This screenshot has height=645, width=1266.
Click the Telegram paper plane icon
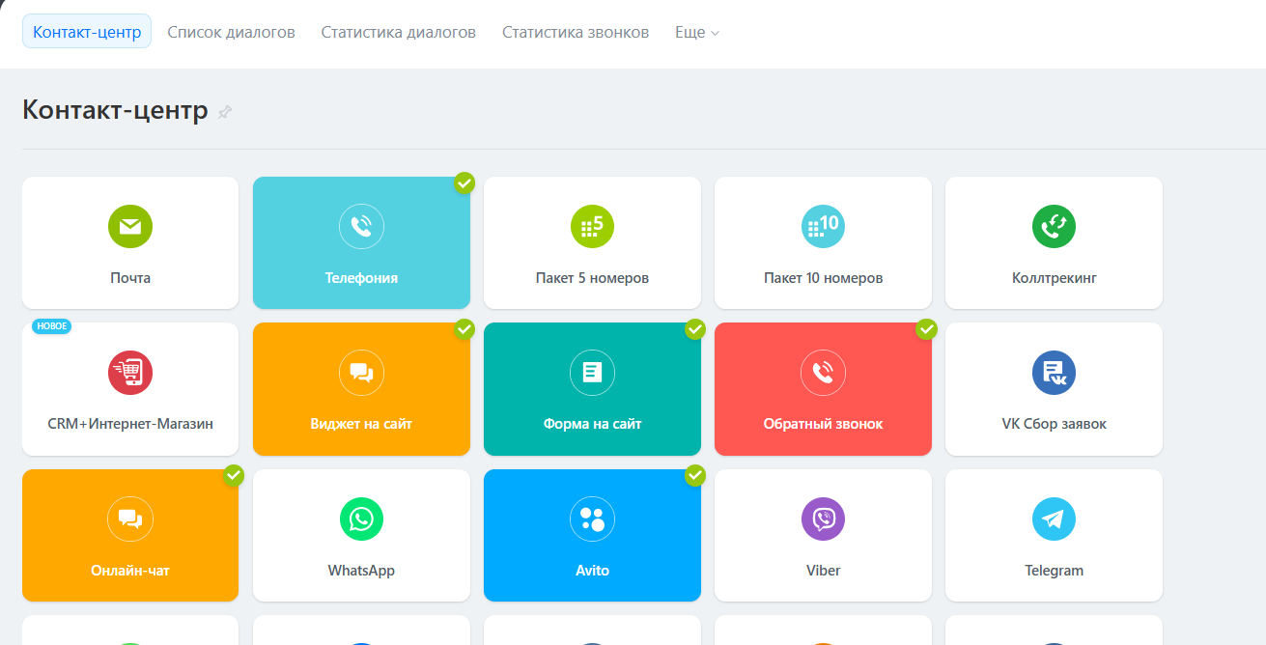(1054, 519)
